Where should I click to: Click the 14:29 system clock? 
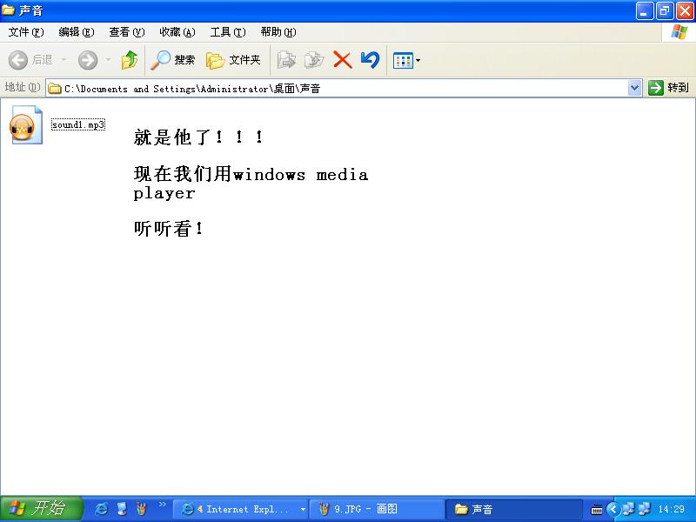tap(671, 509)
